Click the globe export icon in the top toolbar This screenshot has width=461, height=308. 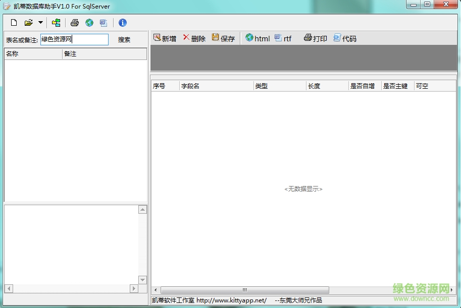[89, 22]
